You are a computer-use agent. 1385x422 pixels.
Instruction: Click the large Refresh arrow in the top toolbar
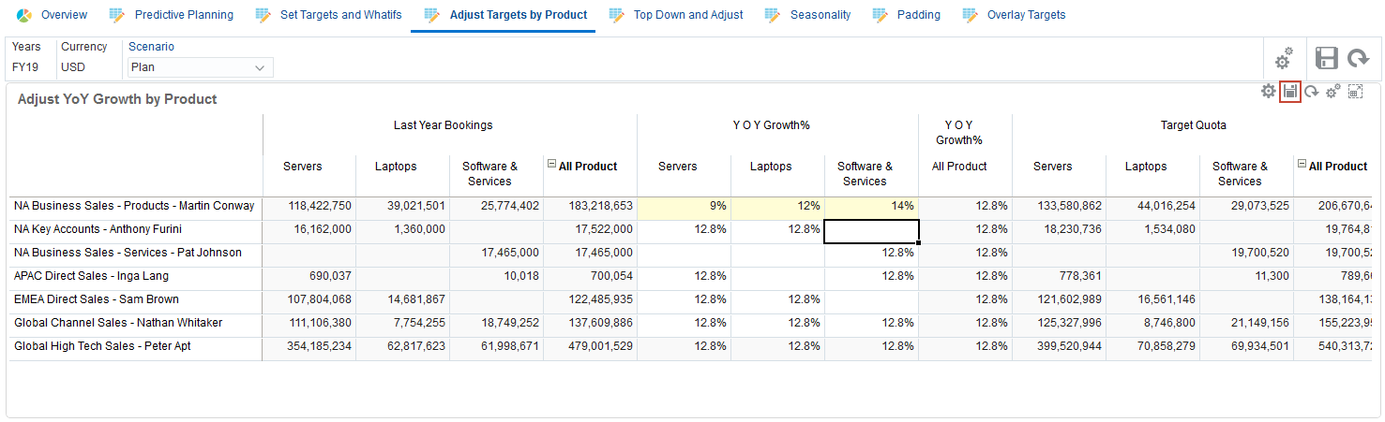point(1358,59)
